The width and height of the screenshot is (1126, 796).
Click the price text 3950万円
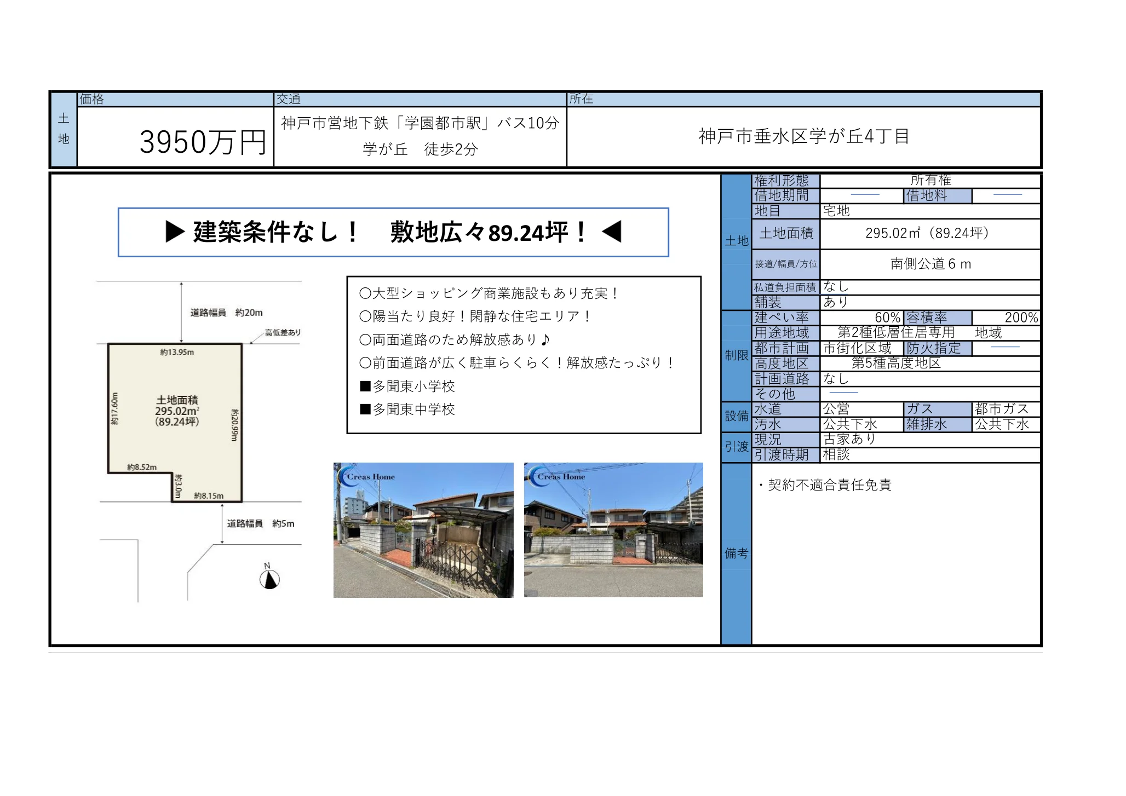203,142
